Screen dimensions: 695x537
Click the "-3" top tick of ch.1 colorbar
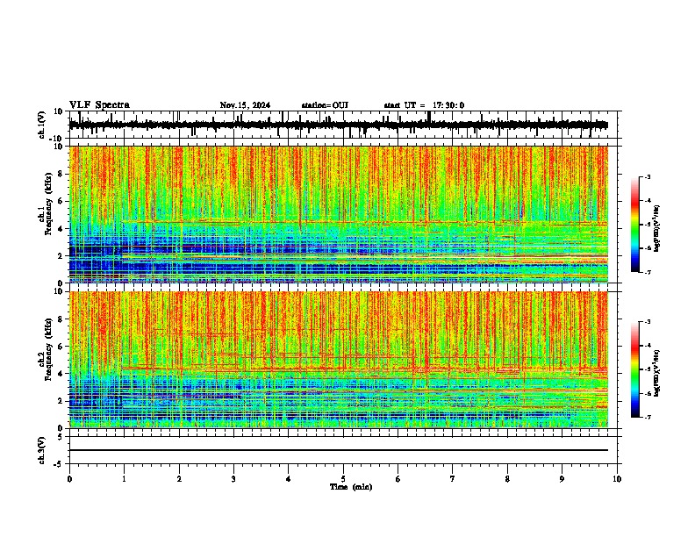click(x=648, y=176)
